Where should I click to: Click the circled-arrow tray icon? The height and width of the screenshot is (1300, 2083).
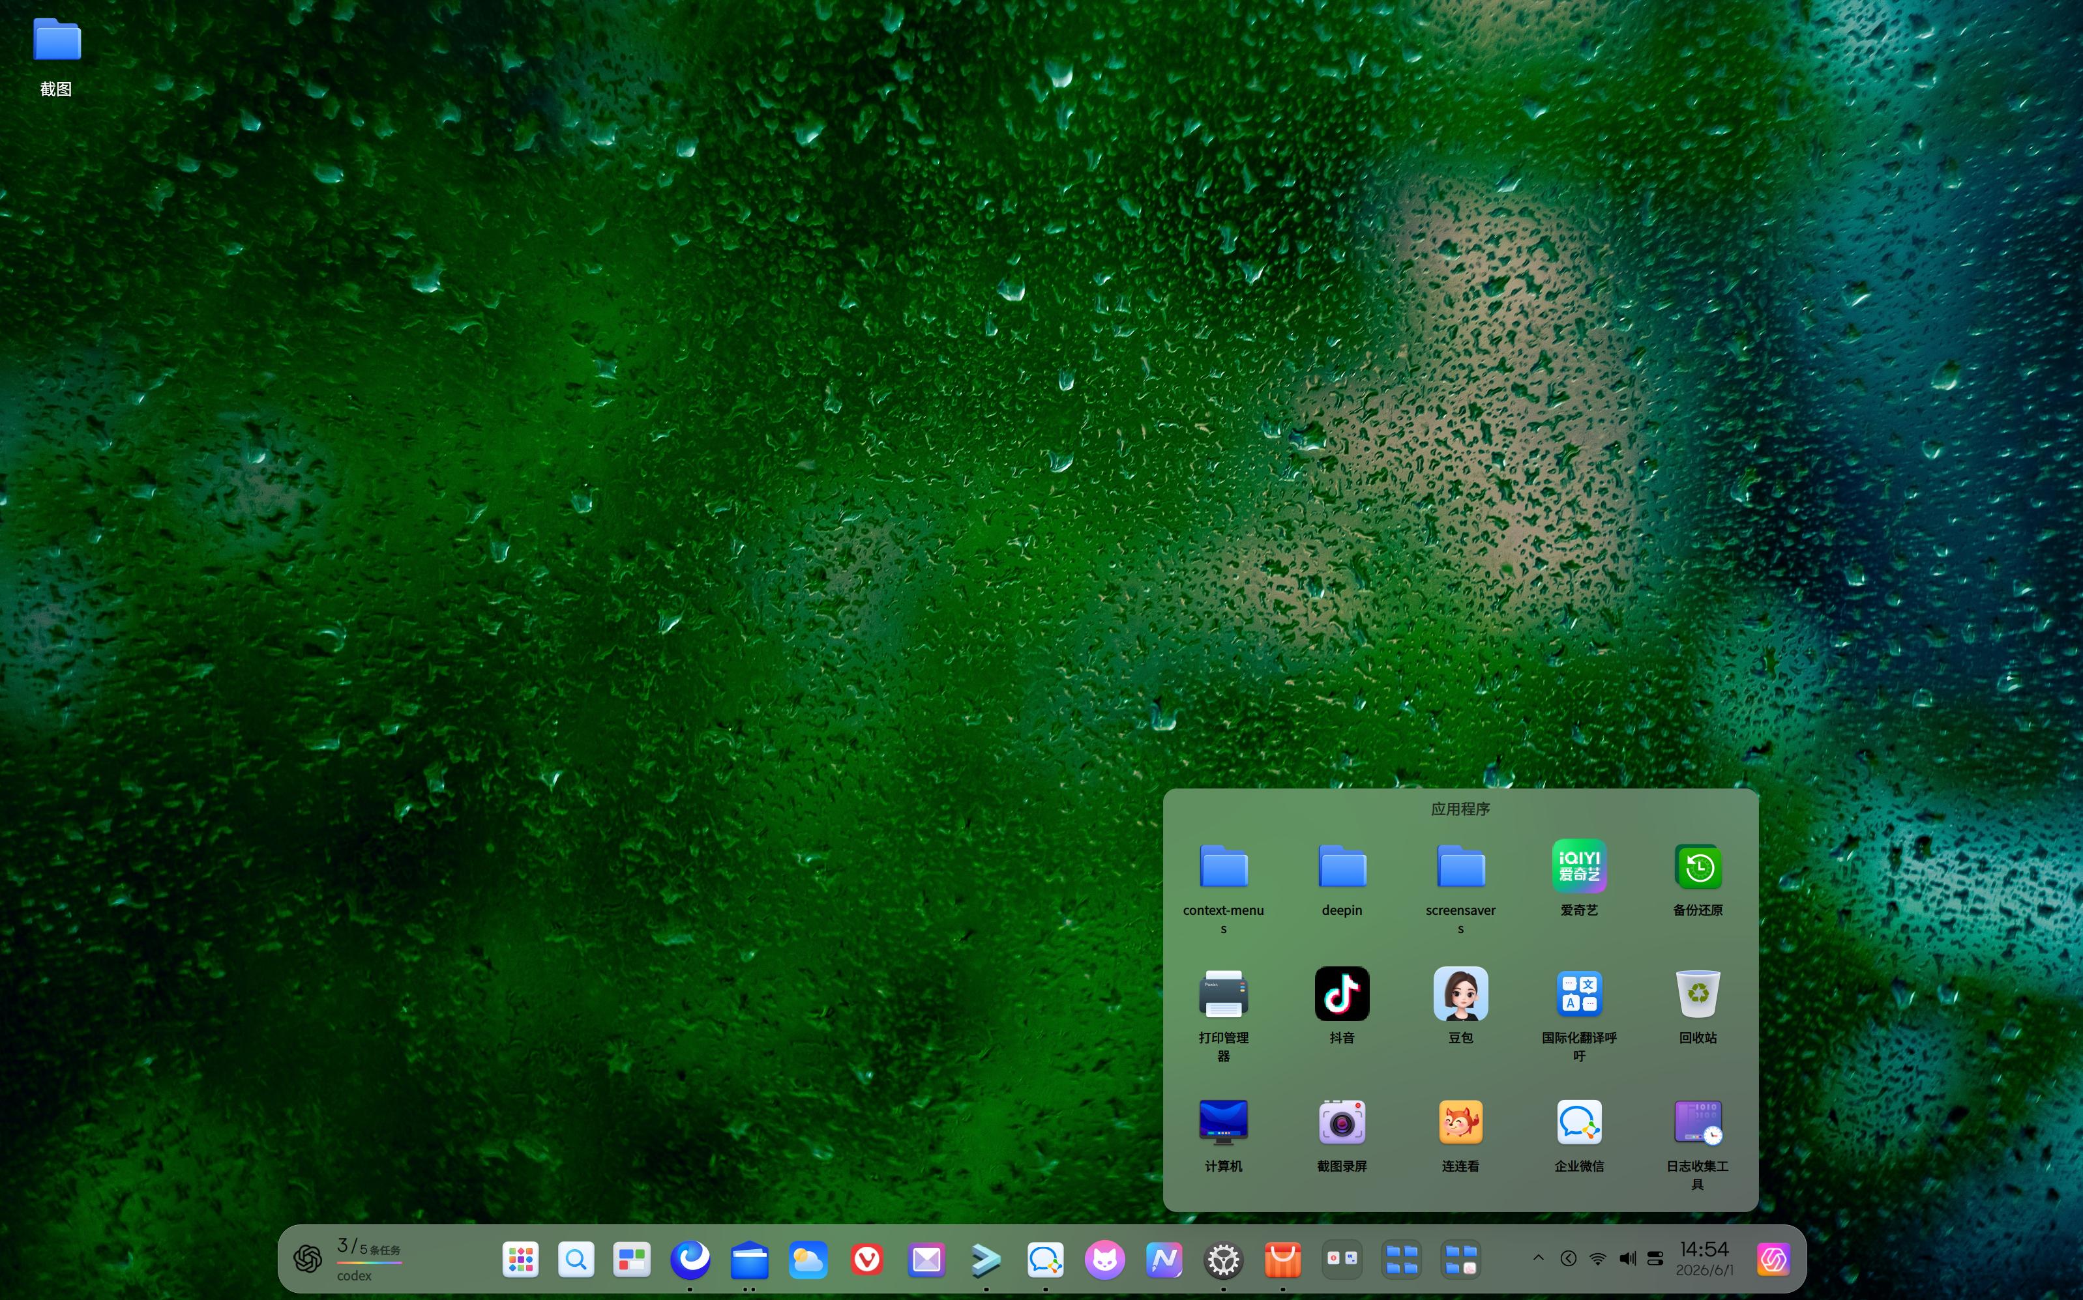point(1568,1259)
